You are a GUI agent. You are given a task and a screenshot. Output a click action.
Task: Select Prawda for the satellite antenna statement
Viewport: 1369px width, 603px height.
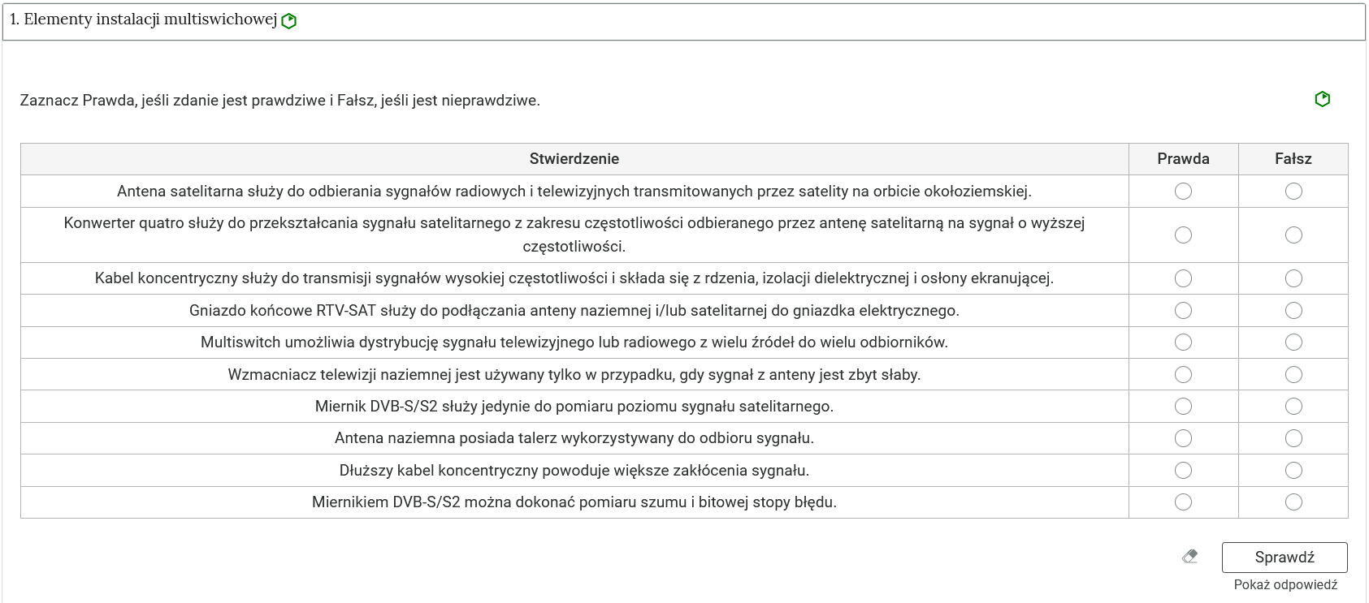(1184, 192)
